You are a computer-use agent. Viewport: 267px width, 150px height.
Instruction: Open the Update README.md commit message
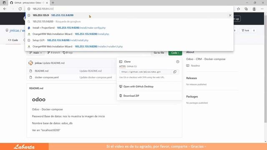(x=53, y=63)
